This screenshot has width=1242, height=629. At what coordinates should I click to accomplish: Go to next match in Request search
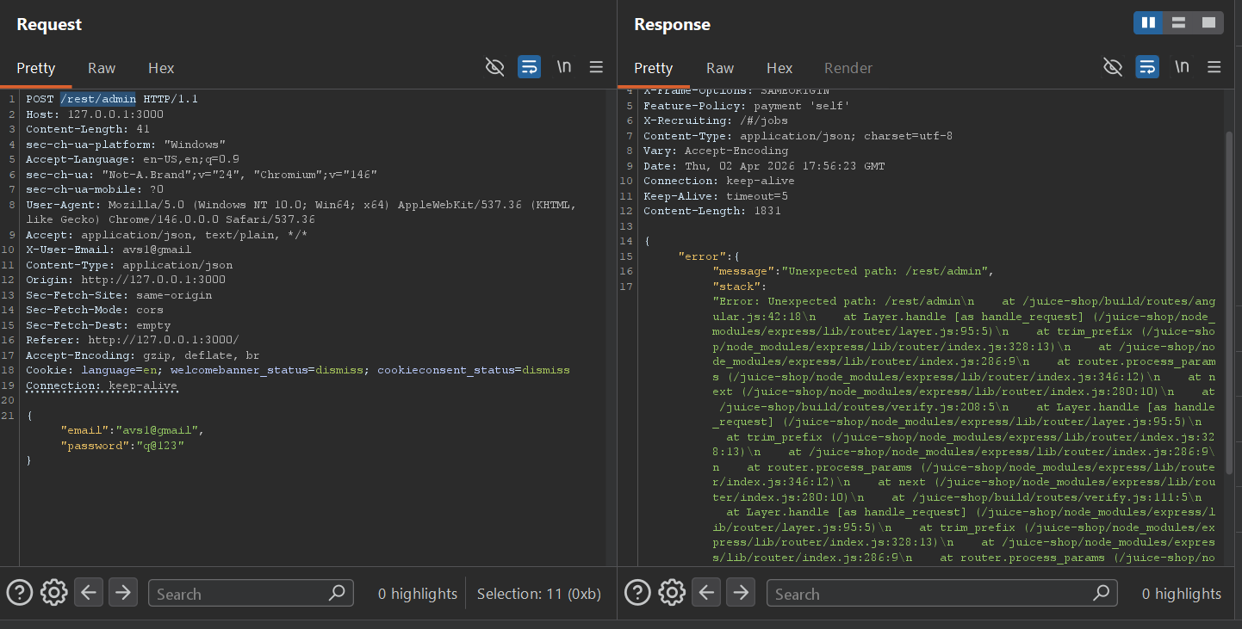coord(123,592)
